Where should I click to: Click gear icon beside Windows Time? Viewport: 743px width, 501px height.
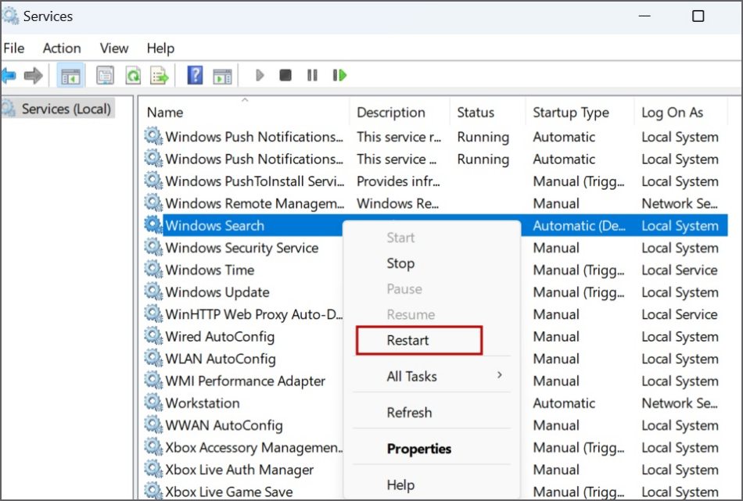pos(153,269)
